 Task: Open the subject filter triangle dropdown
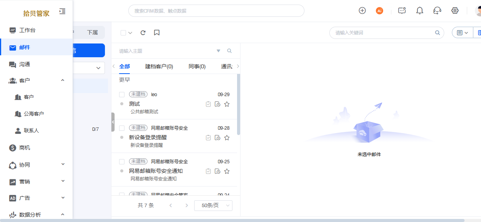tap(219, 51)
